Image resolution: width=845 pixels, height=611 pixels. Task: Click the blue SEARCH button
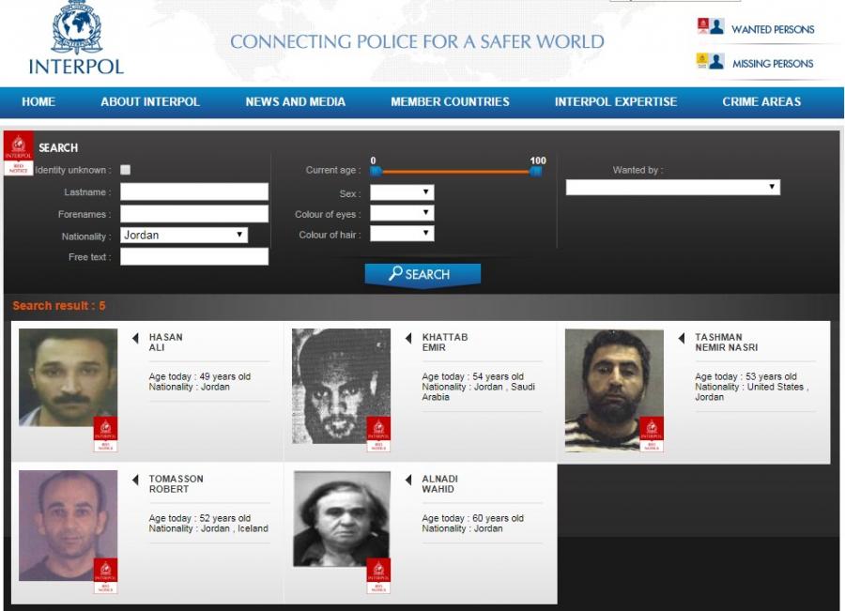coord(422,274)
